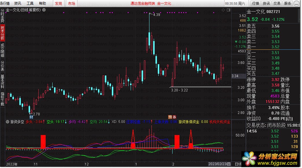Click the clock 00:35:58 周六 in the top bar

point(235,3)
